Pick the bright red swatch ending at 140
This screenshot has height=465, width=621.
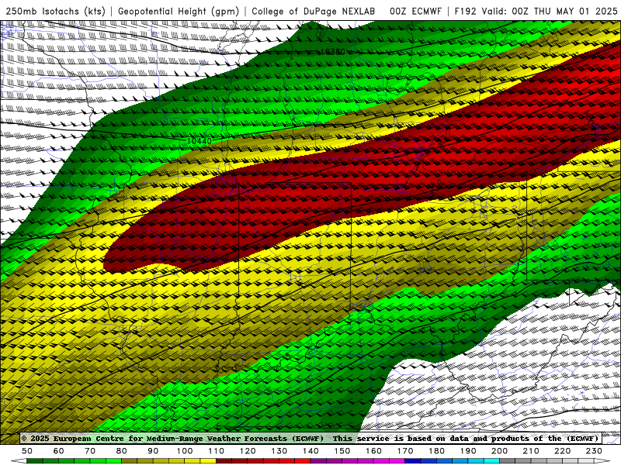pyautogui.click(x=303, y=461)
